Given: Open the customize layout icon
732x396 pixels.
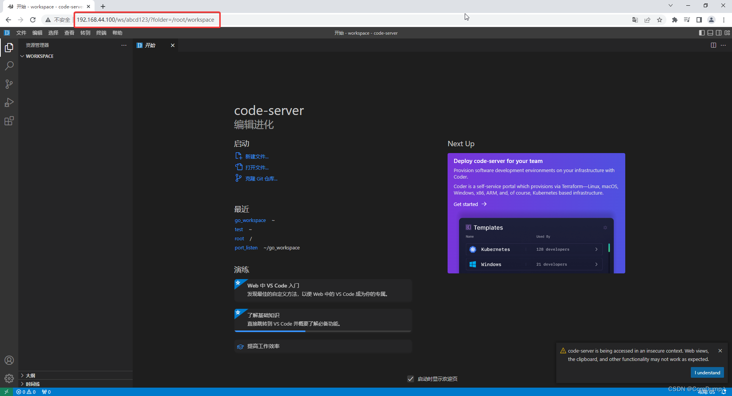Looking at the screenshot, I should 727,33.
